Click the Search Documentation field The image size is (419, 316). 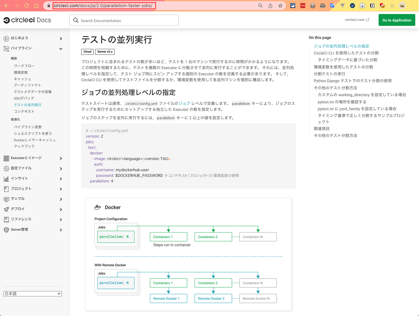(124, 20)
